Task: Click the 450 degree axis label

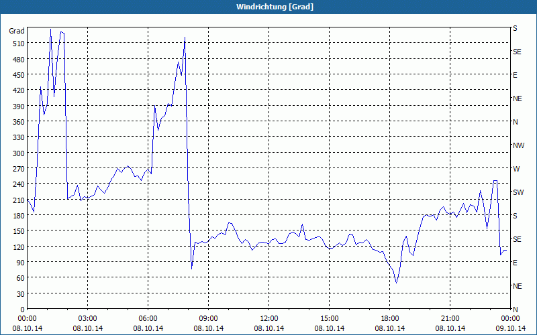Action: [x=19, y=75]
